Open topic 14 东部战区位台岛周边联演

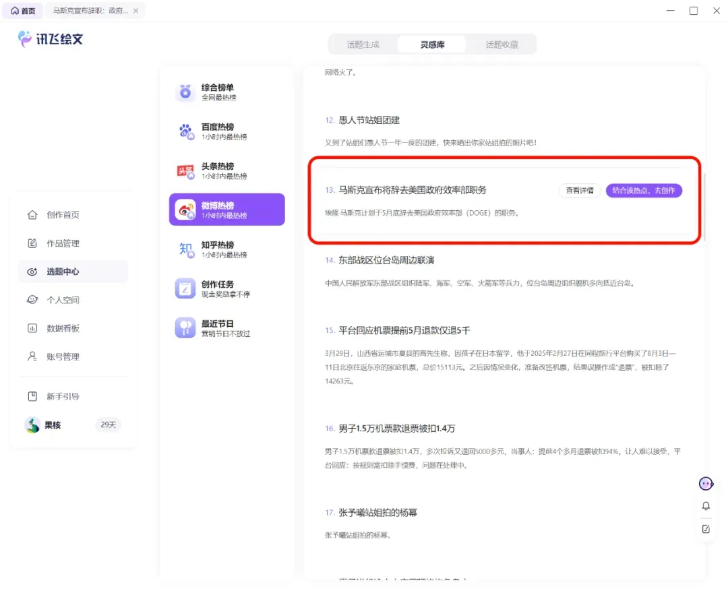point(386,260)
